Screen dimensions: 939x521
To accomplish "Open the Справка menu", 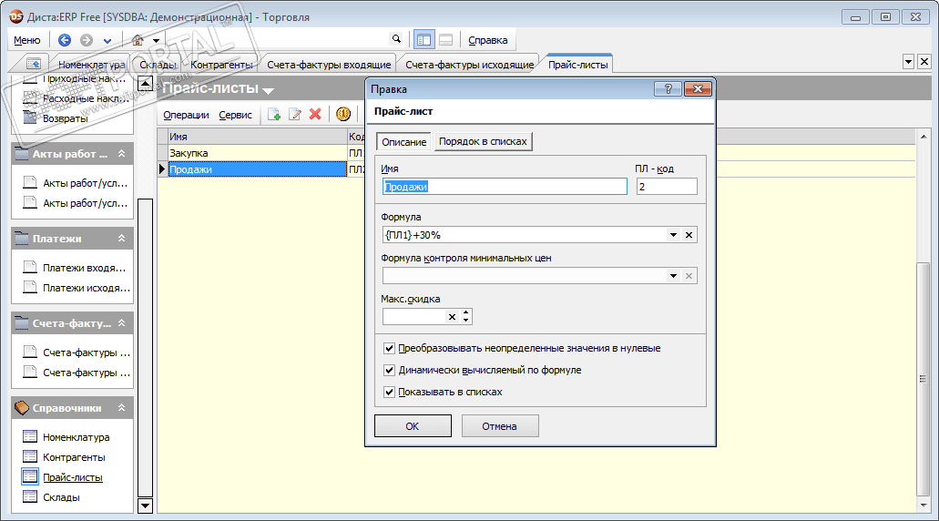I will coord(487,40).
